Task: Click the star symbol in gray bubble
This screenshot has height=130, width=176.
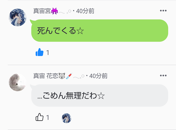Action: (101, 96)
